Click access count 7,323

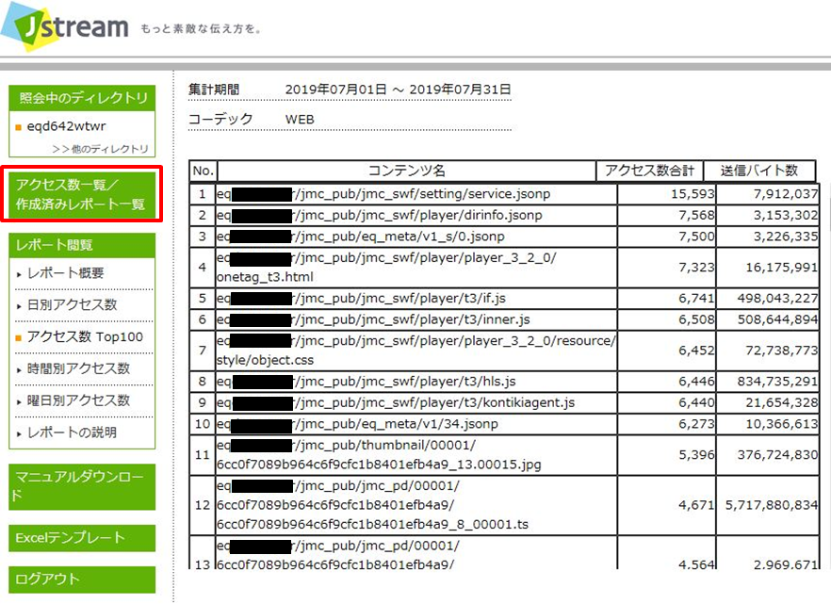tap(696, 267)
